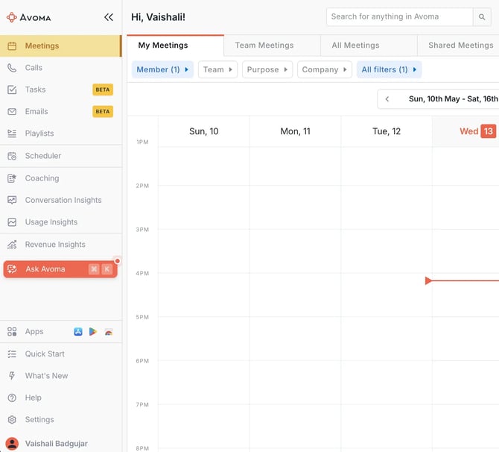Open Usage Insights icon
499x452 pixels.
coord(12,222)
